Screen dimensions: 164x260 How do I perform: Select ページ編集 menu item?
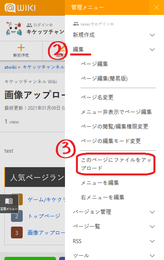point(94,64)
